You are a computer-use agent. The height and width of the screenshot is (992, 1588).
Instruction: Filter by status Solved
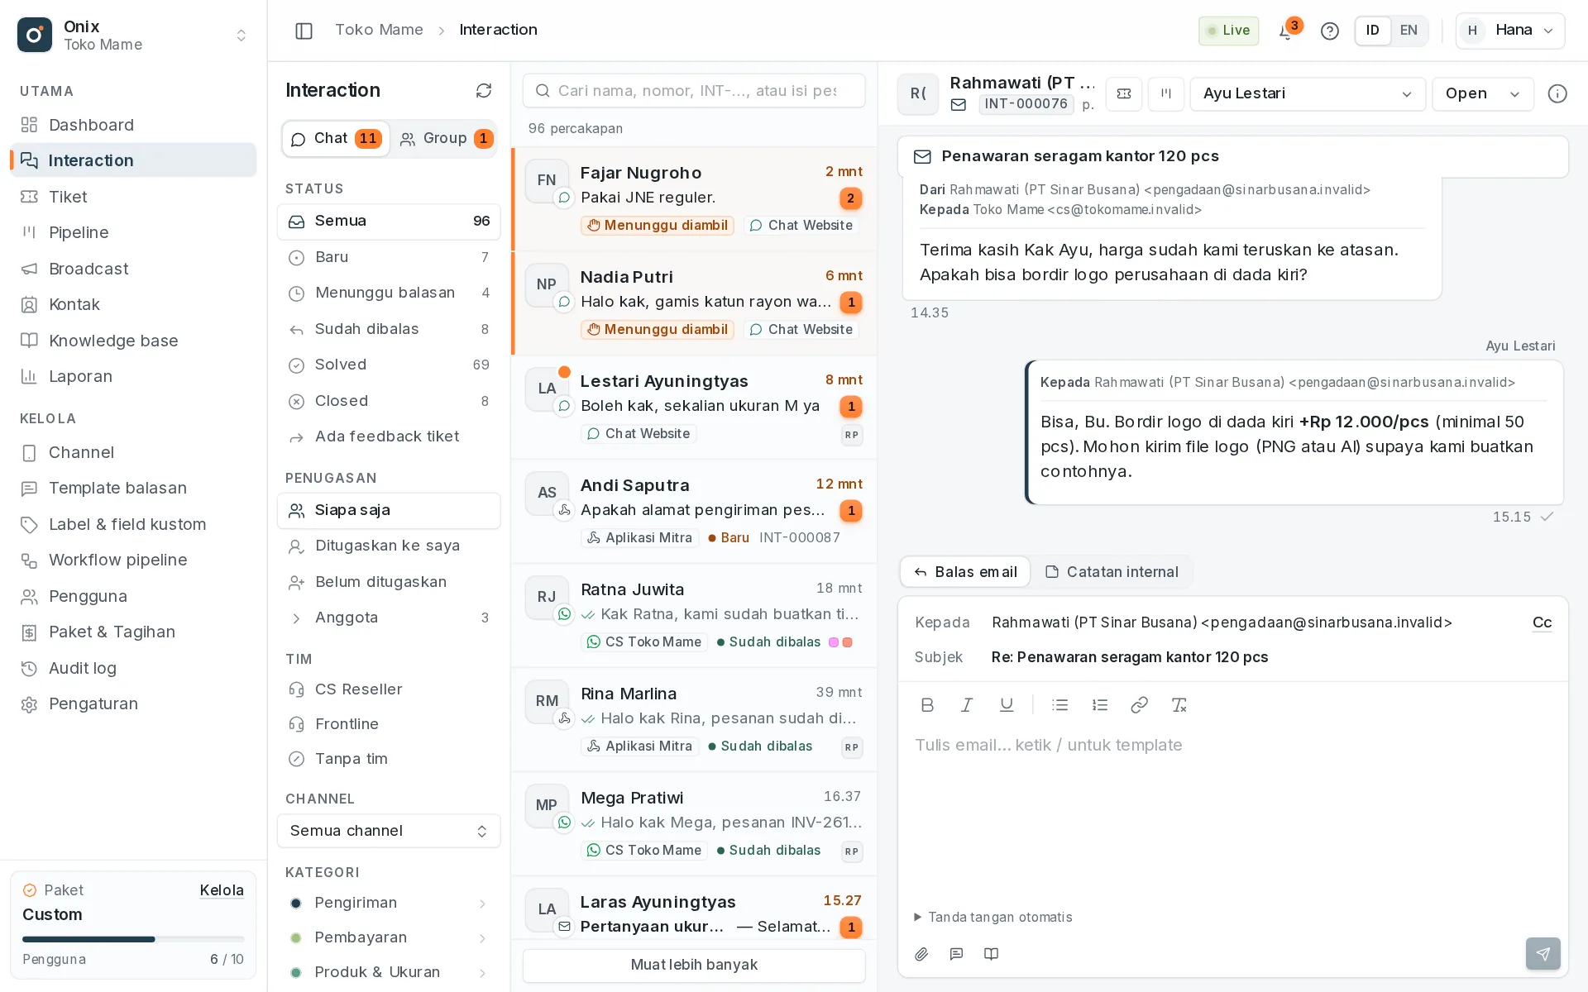click(x=389, y=365)
